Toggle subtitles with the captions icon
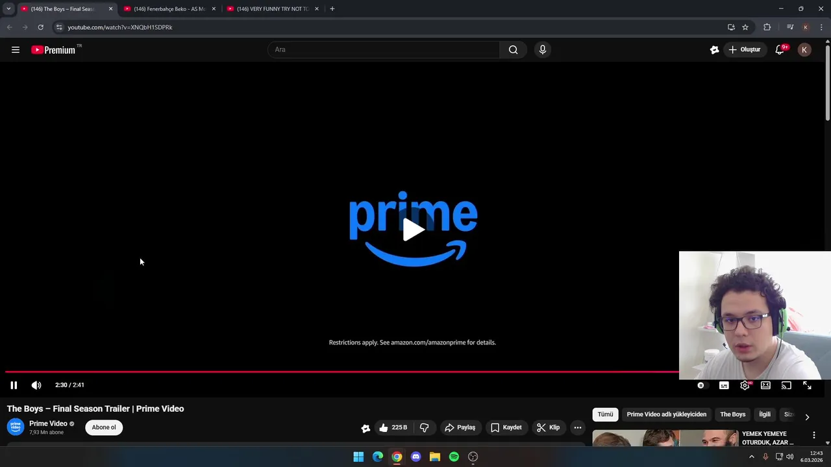 click(724, 385)
